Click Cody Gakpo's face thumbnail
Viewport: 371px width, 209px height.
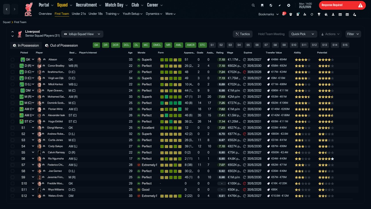(x=39, y=146)
